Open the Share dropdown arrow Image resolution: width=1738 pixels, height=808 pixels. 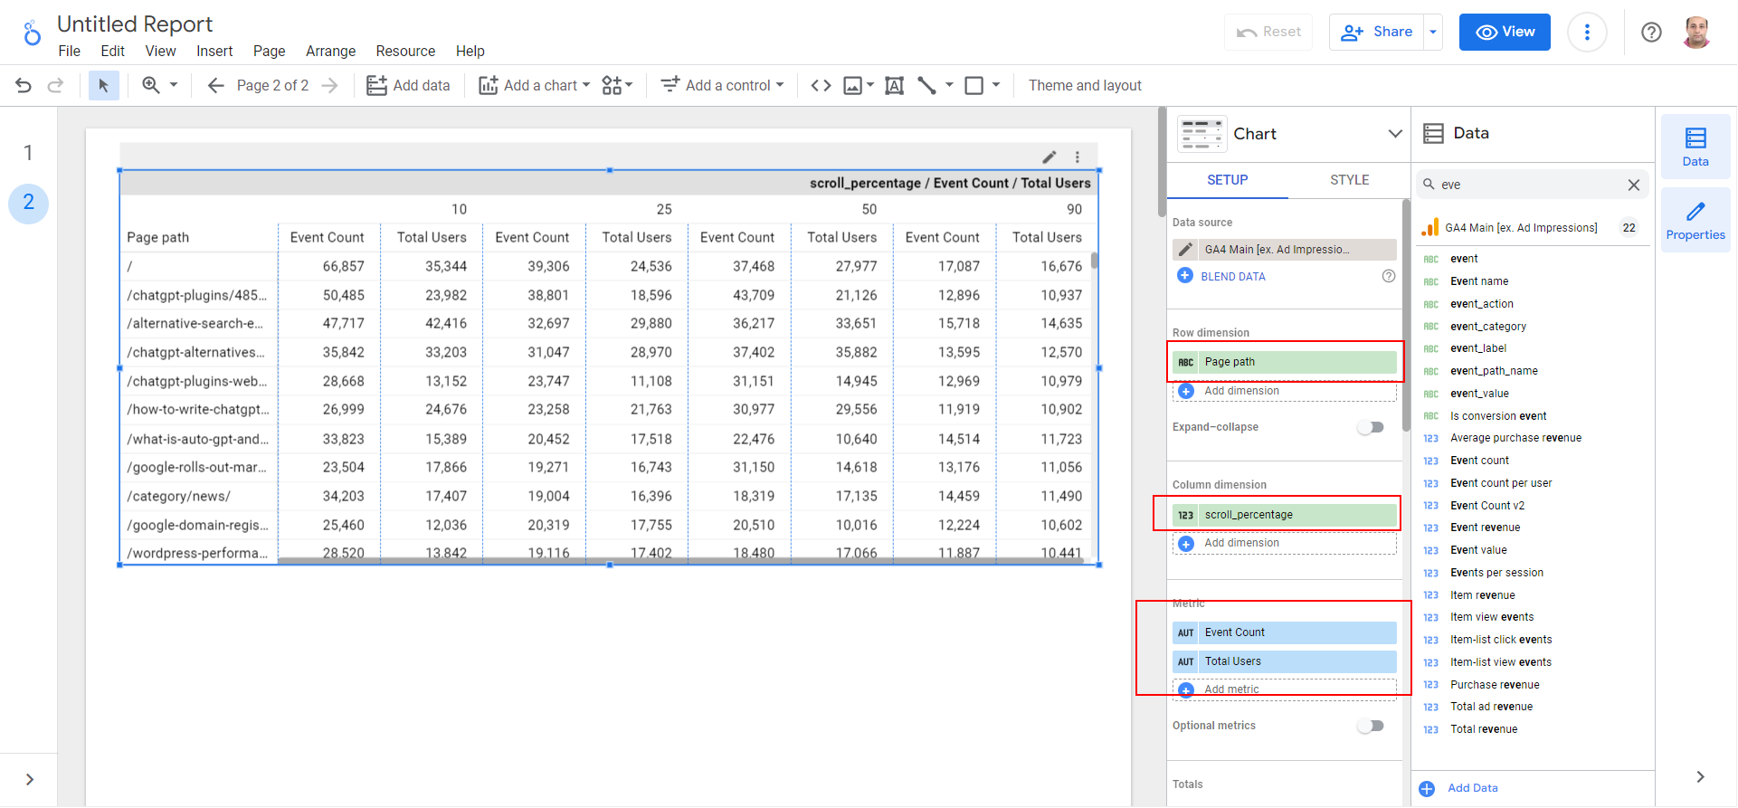(1433, 32)
